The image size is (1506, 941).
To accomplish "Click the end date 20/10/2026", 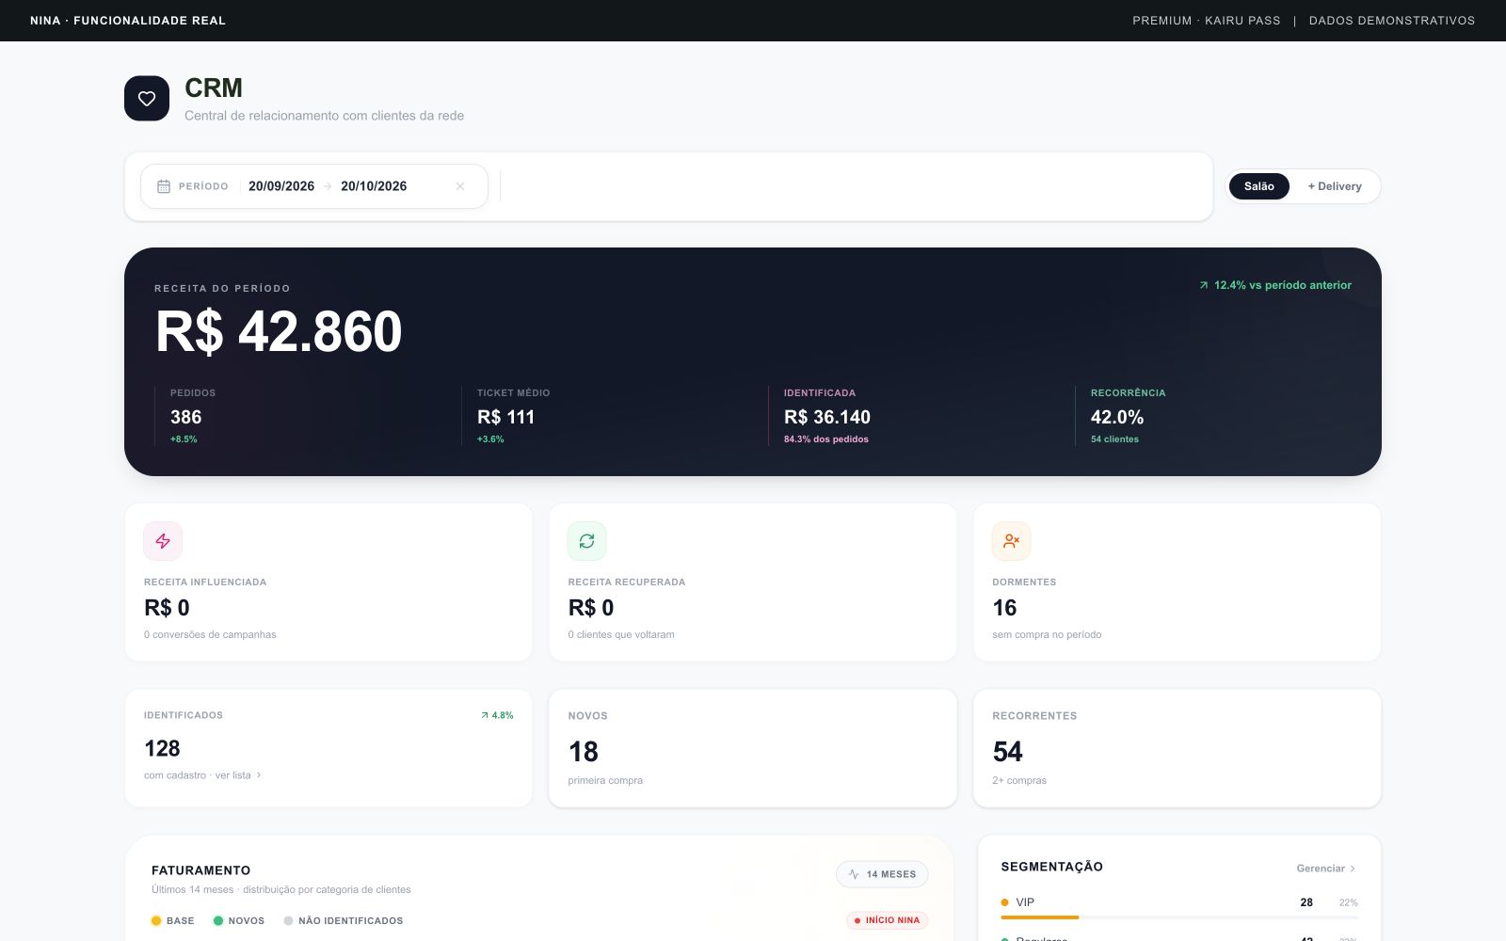I will 374,186.
